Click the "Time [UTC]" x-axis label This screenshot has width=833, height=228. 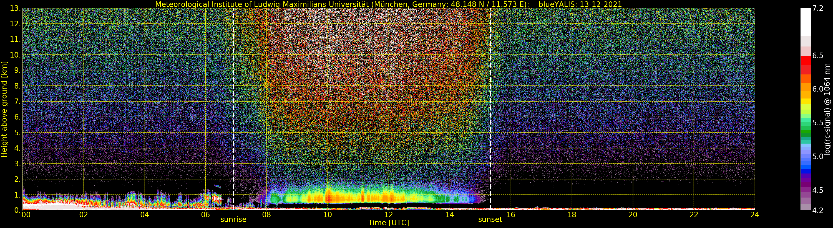pos(388,223)
